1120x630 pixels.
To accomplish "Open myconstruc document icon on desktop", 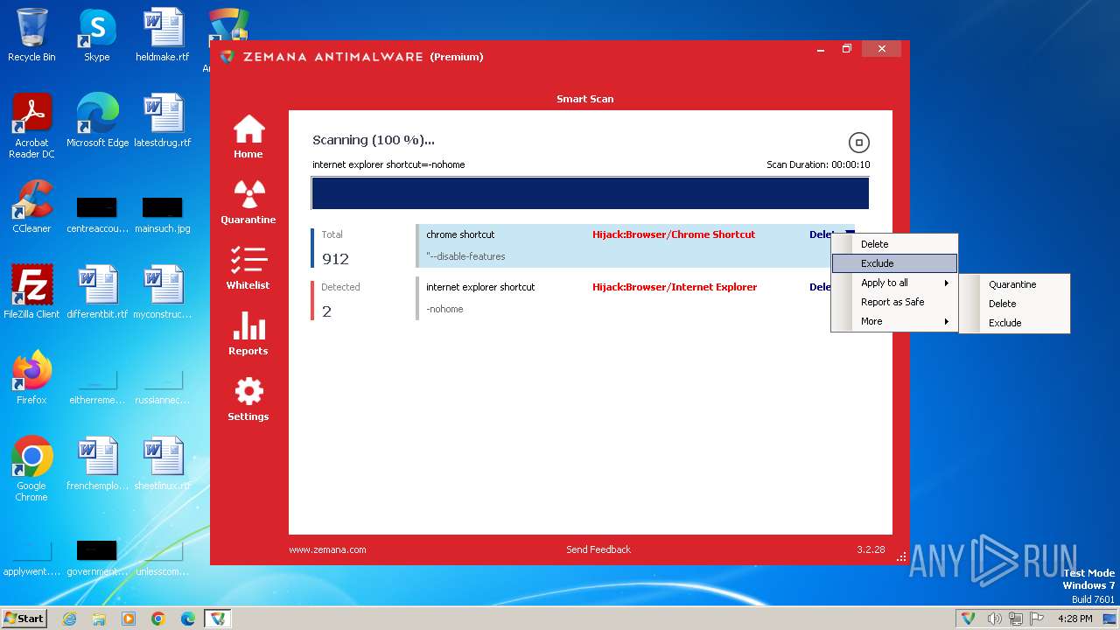I will tap(163, 292).
